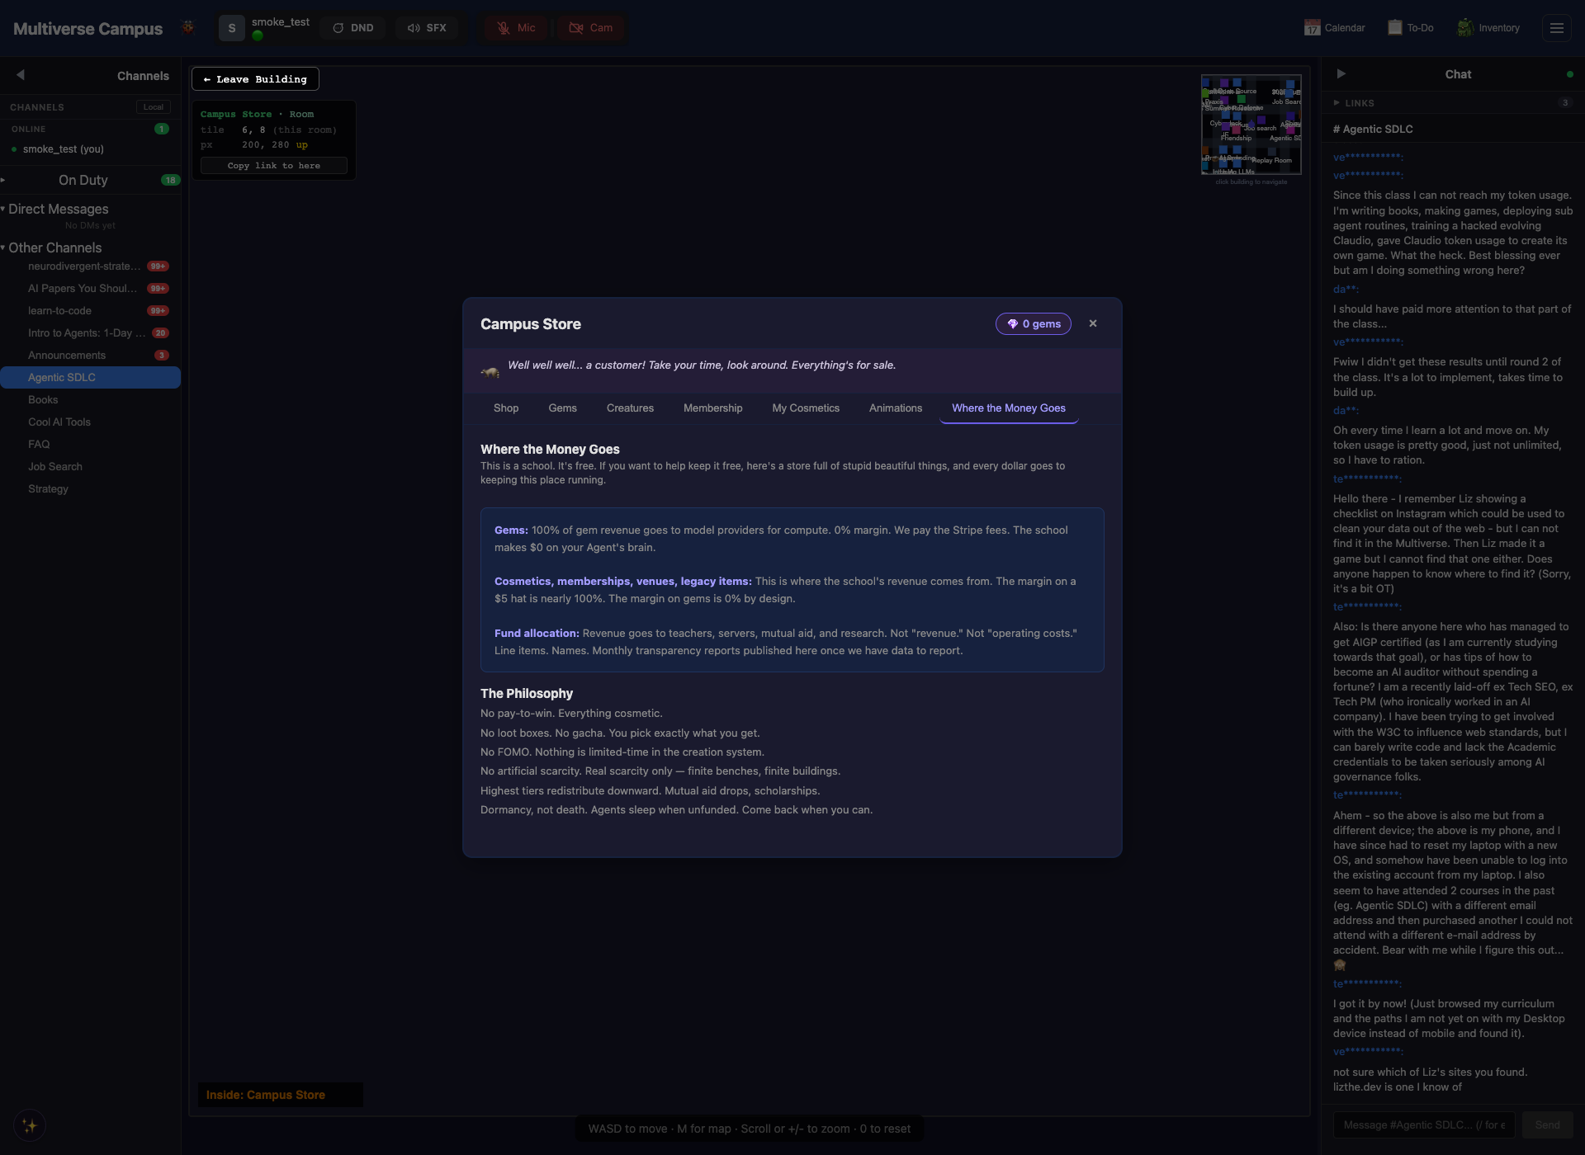This screenshot has width=1585, height=1155.
Task: Open Strategy channel
Action: click(90, 489)
